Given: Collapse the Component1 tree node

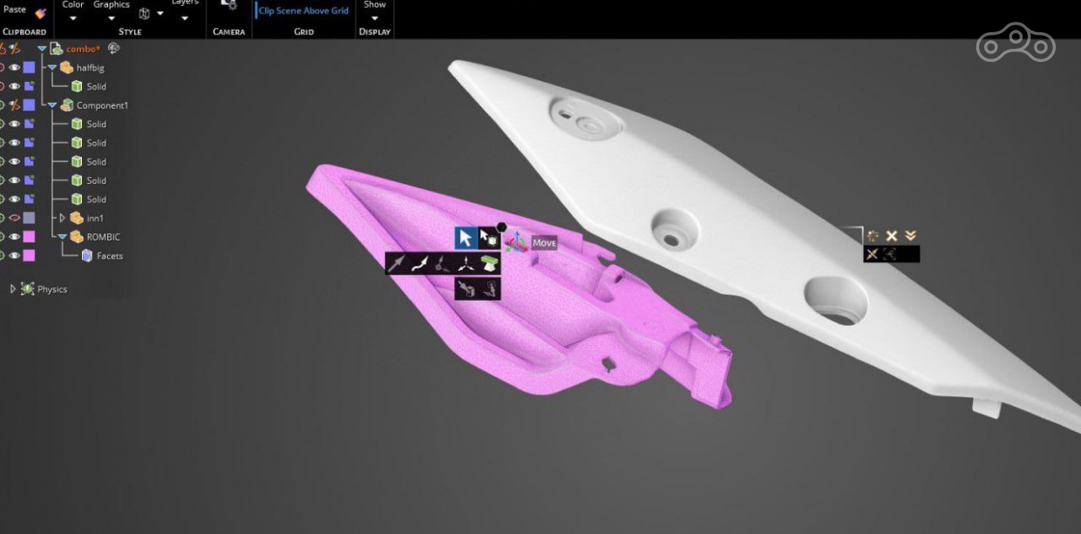Looking at the screenshot, I should 52,105.
